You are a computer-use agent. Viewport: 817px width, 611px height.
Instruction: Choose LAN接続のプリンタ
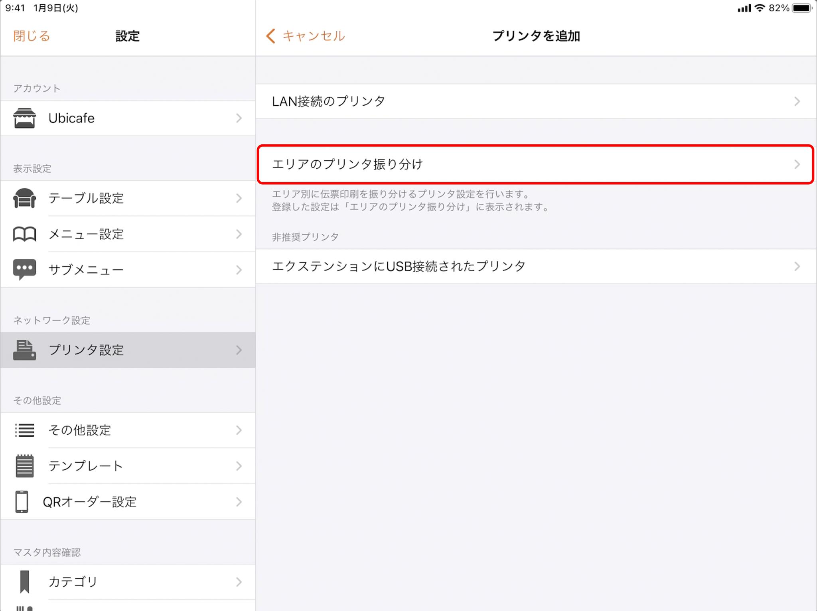point(536,101)
